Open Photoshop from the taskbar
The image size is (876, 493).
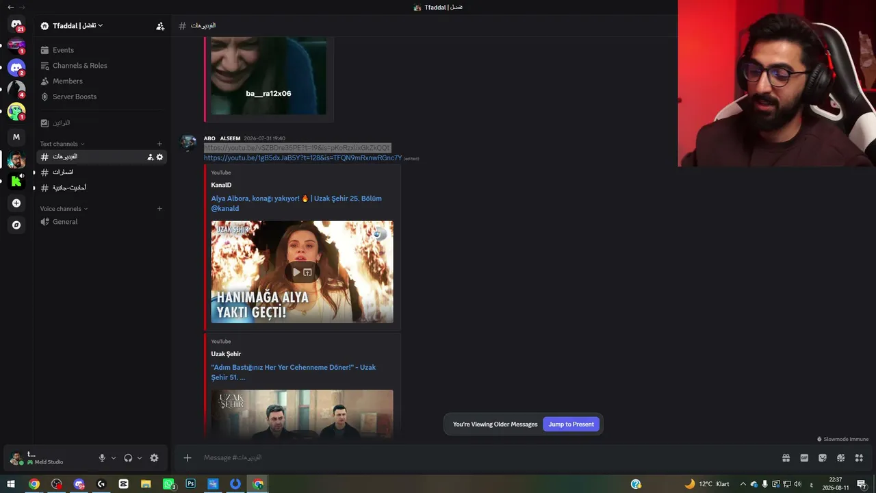coord(190,484)
